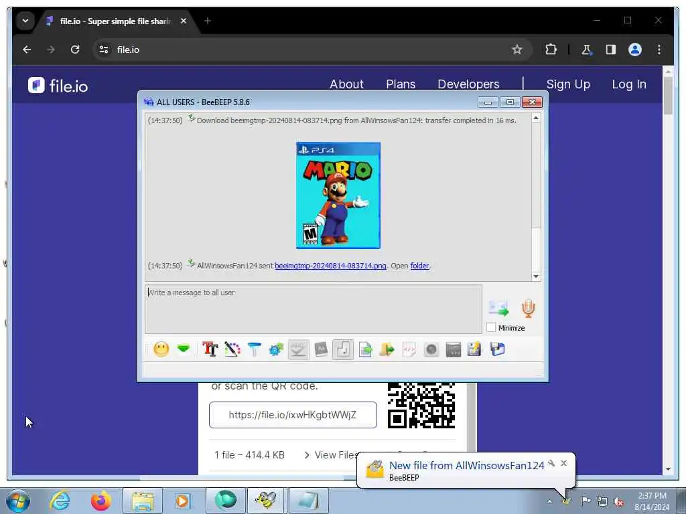Screen dimensions: 686x514
Task: Click the notepad with lightning icon
Action: (475, 349)
